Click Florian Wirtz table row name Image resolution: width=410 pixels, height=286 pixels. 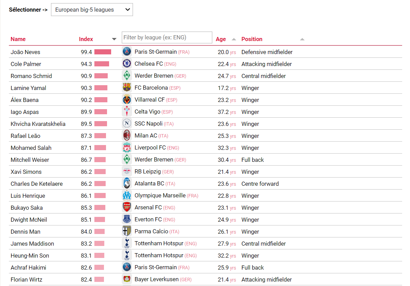coord(26,279)
